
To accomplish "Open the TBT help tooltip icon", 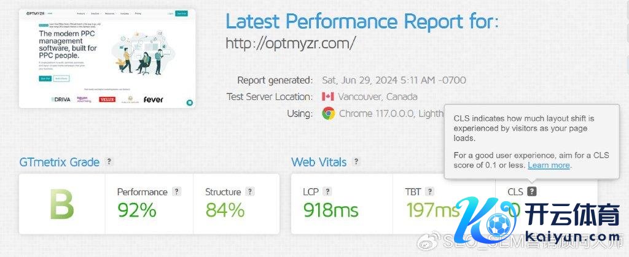I will coord(430,191).
